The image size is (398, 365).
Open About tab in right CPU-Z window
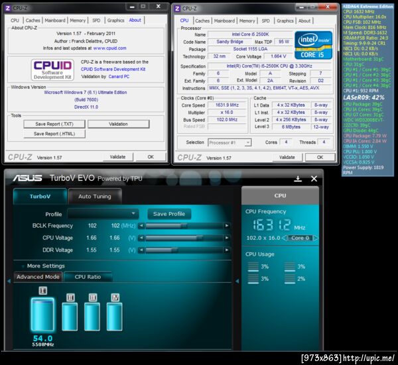click(x=304, y=21)
